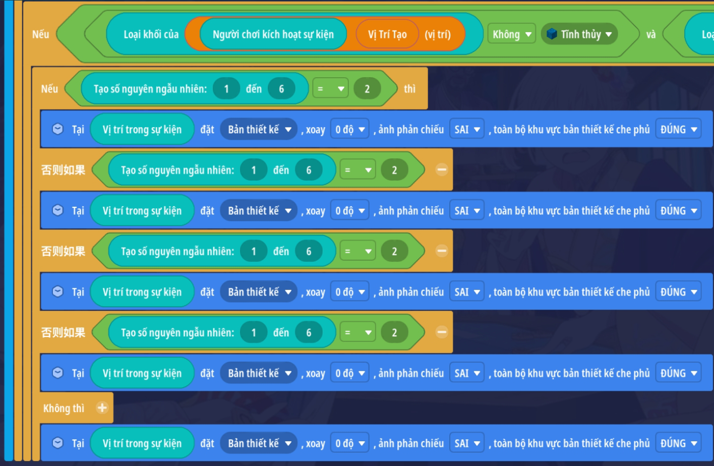Click the minus icon on the second 否则如果 row

click(442, 251)
